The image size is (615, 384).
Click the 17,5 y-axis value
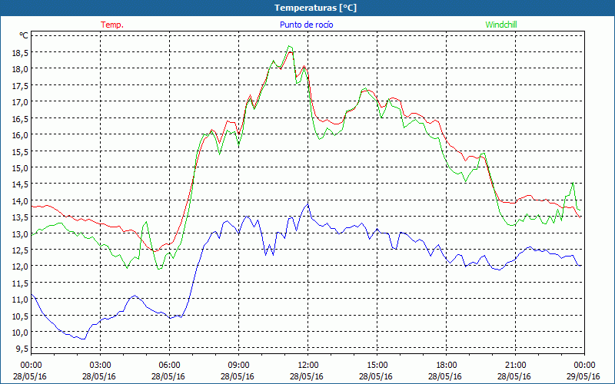[x=22, y=85]
